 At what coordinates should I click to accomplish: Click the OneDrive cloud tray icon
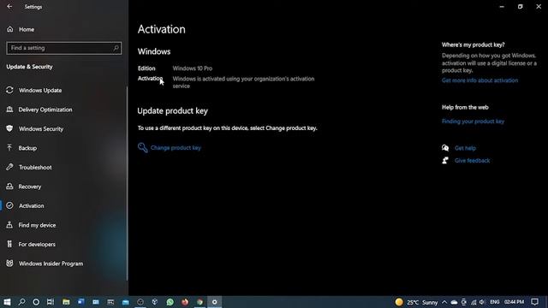point(454,302)
